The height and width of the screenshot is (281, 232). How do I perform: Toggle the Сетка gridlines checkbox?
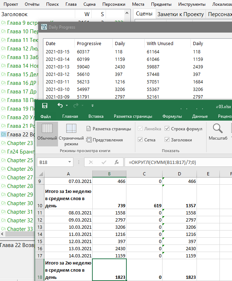[140, 139]
